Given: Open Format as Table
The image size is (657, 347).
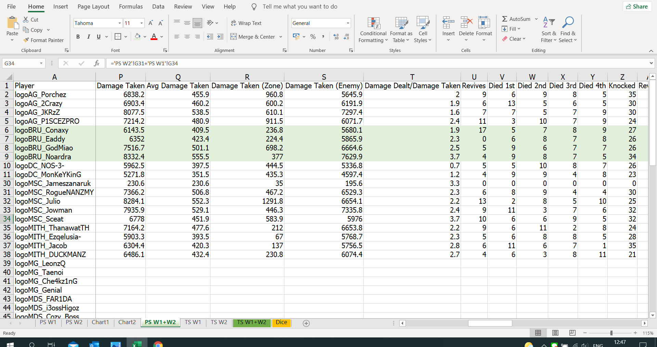Looking at the screenshot, I should click(x=401, y=30).
